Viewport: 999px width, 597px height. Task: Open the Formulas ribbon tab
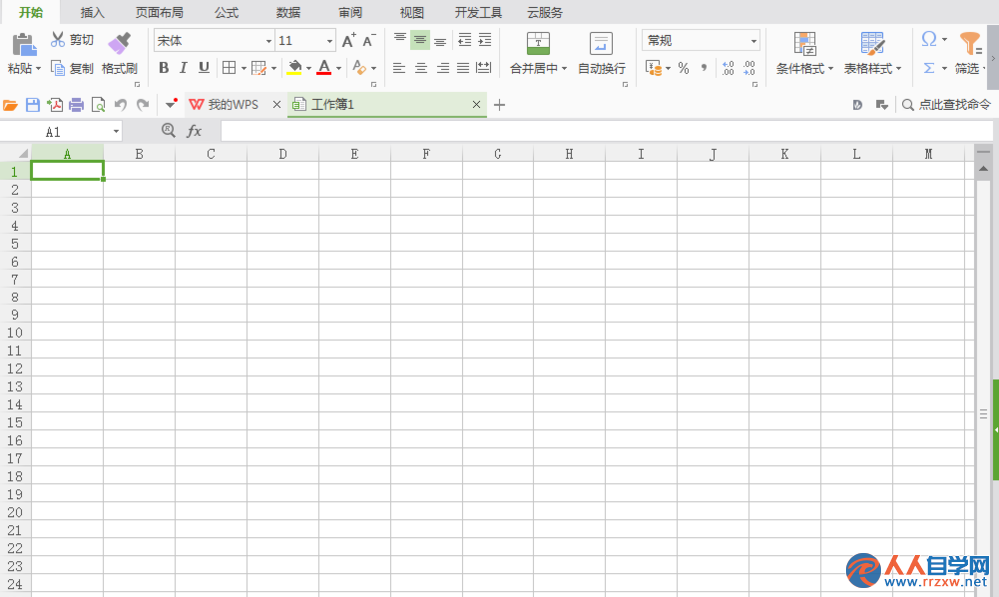(226, 13)
